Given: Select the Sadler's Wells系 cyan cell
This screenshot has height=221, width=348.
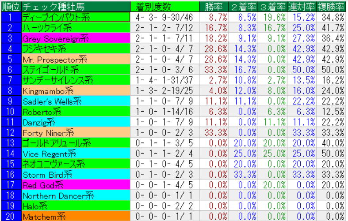Looking at the screenshot, I should pos(76,101).
